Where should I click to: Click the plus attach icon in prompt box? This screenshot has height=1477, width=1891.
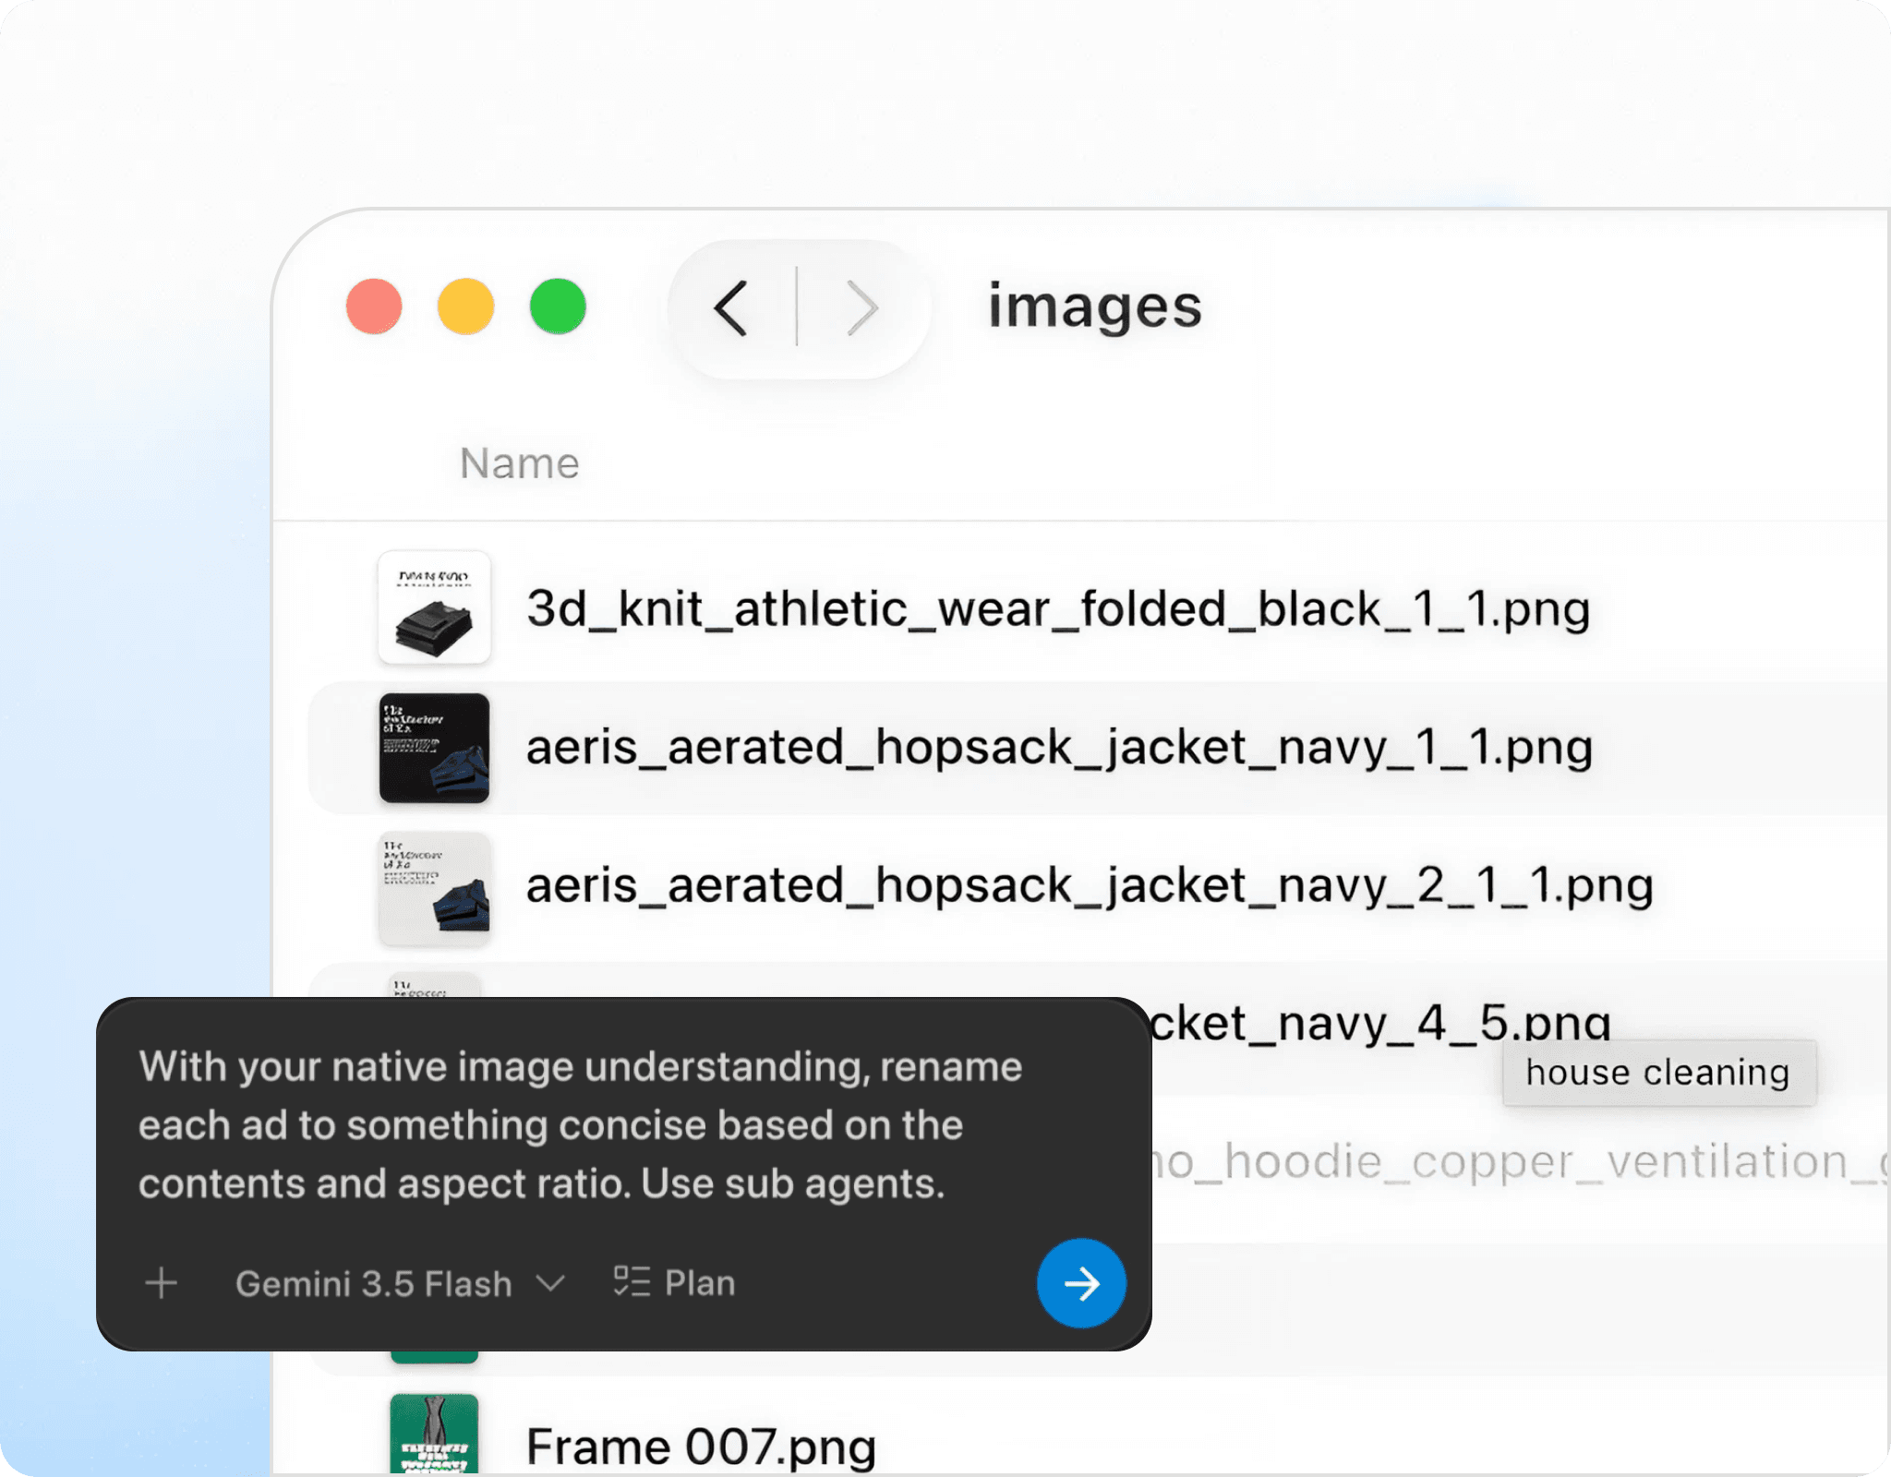pos(162,1282)
